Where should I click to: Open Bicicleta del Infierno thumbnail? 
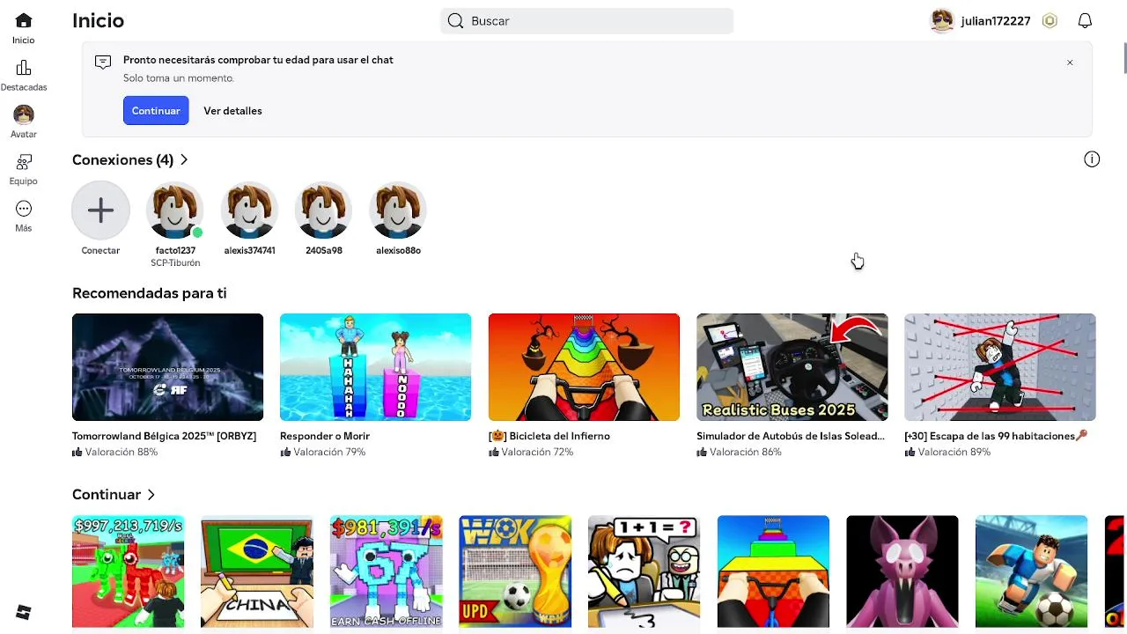(x=584, y=367)
